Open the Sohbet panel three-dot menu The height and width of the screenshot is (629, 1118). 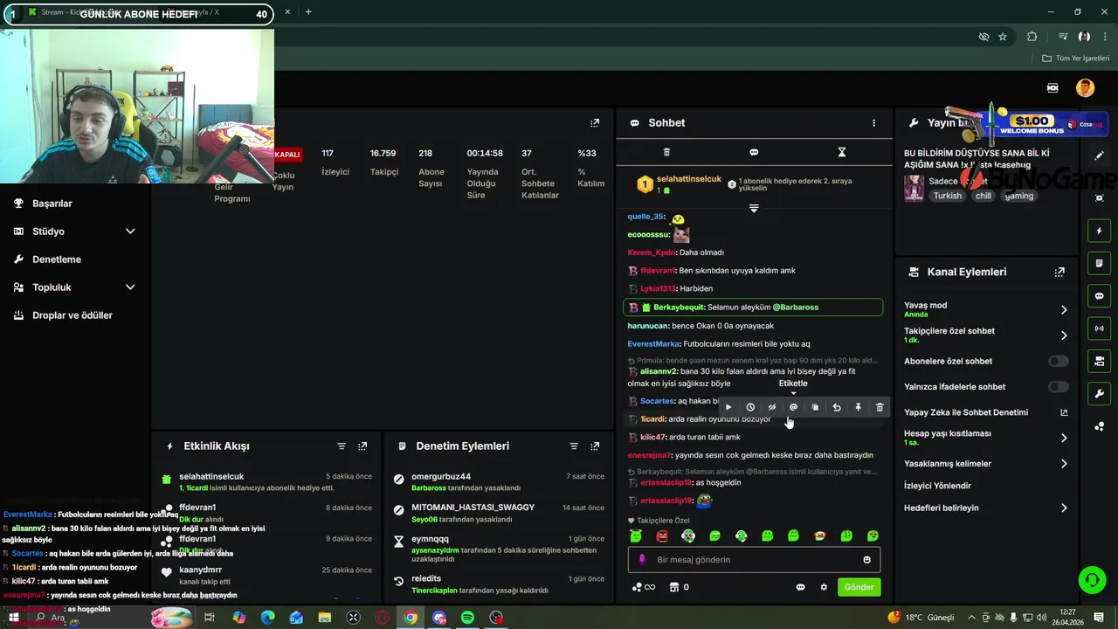[x=873, y=123]
